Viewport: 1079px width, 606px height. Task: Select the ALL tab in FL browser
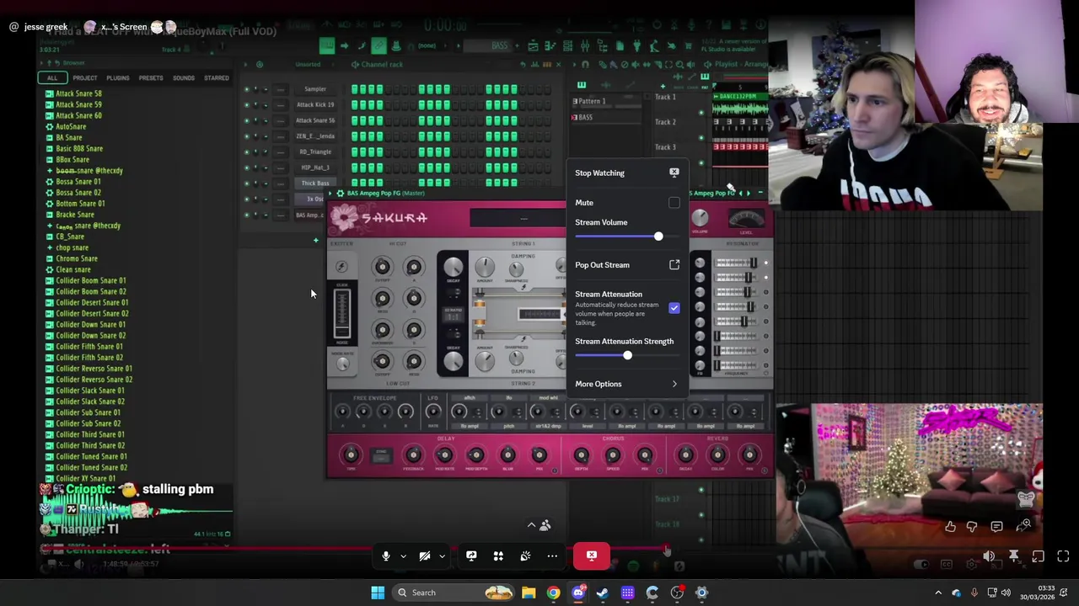(x=52, y=78)
